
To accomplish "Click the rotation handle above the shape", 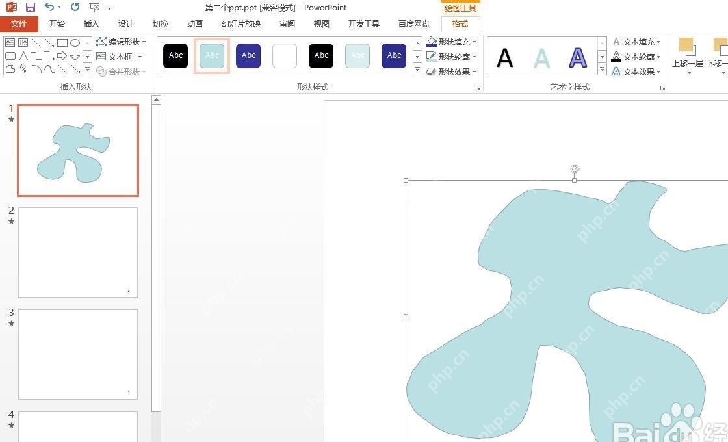I will (x=575, y=169).
